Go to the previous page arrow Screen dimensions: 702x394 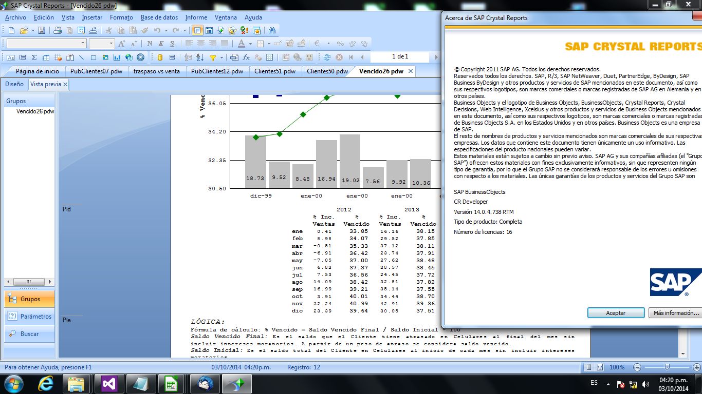(x=362, y=57)
